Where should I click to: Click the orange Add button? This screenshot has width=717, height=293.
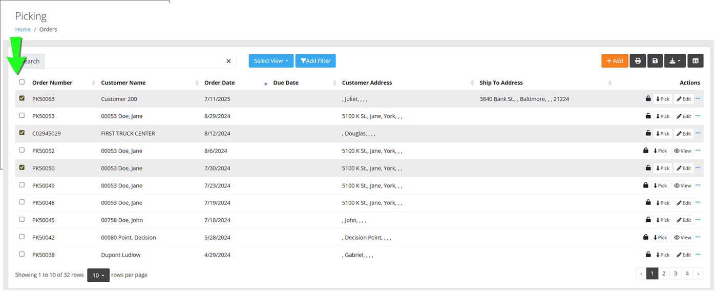[x=615, y=61]
